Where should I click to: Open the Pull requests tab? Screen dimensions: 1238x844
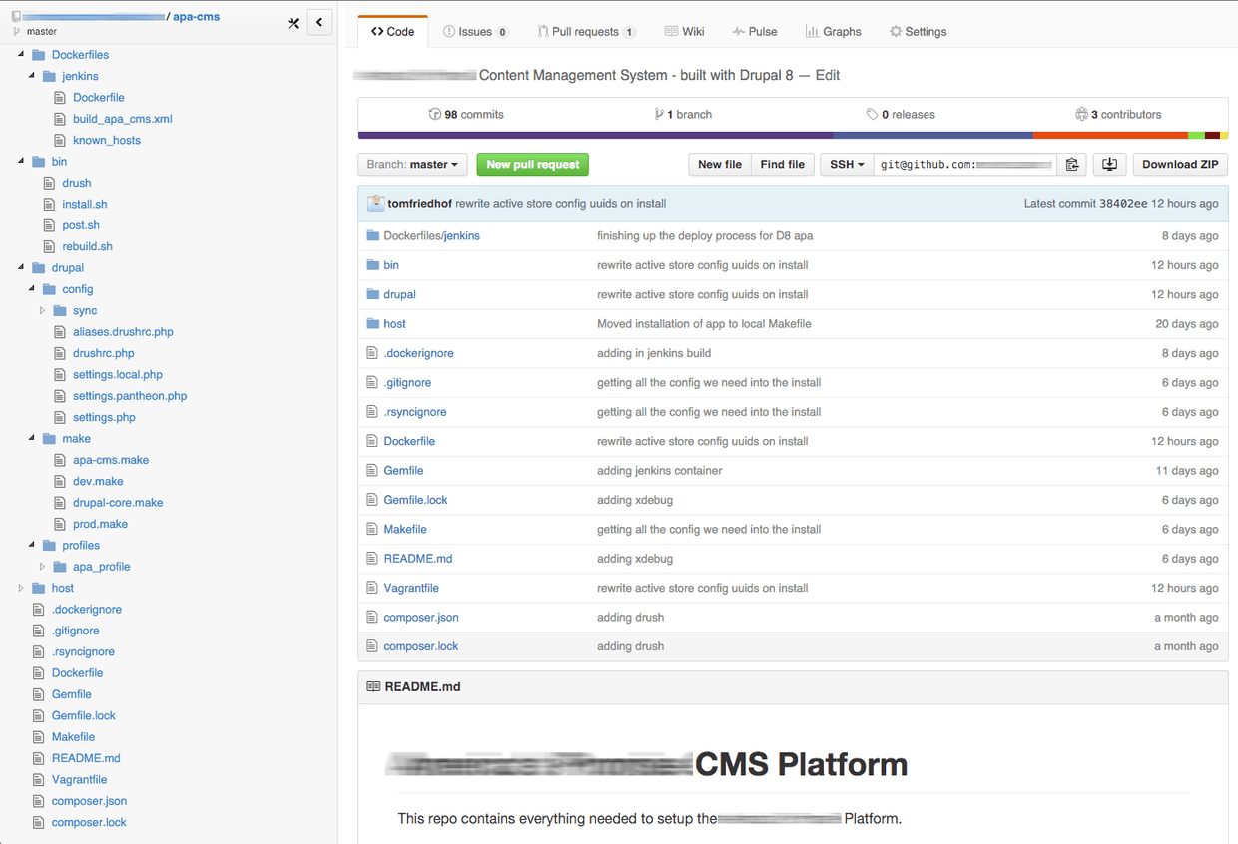pyautogui.click(x=586, y=32)
